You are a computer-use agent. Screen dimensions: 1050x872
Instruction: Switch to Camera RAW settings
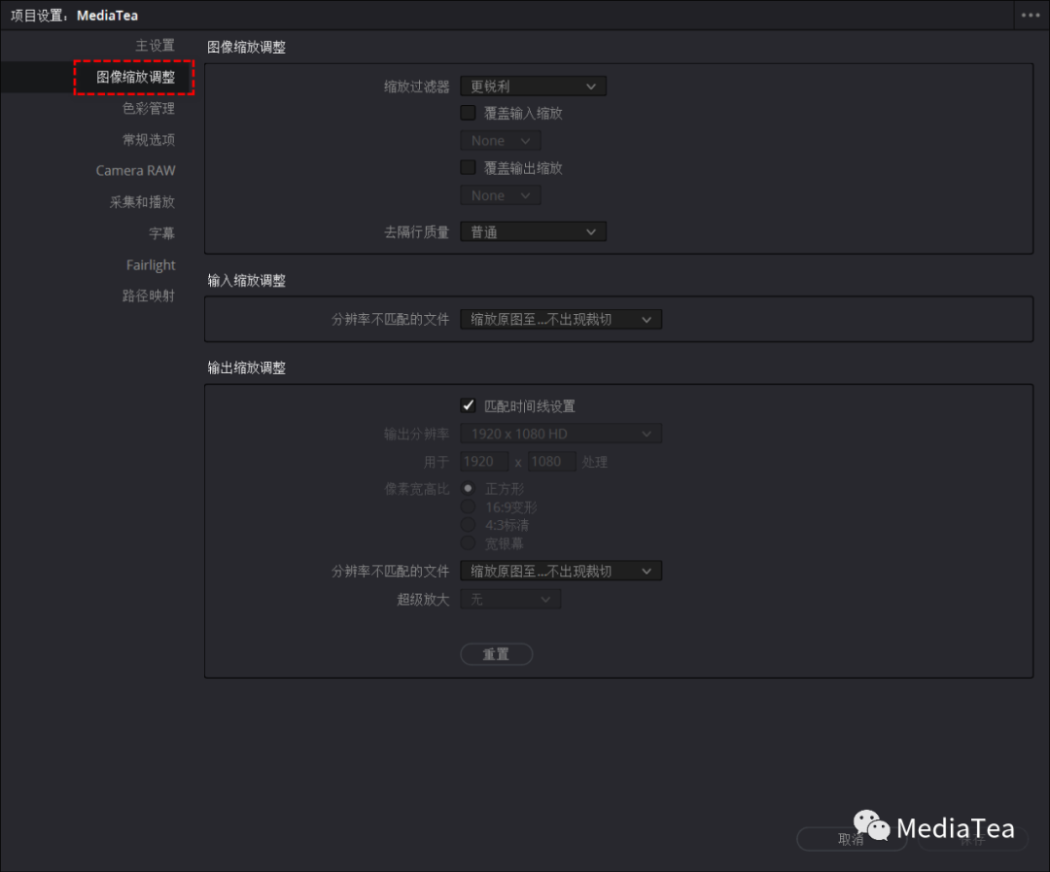(x=135, y=170)
